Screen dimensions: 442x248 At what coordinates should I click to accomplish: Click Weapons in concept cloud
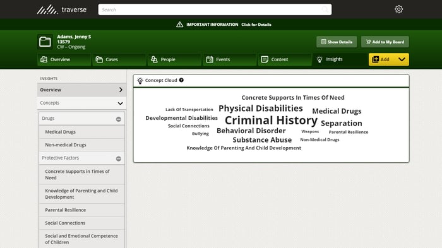coord(310,132)
